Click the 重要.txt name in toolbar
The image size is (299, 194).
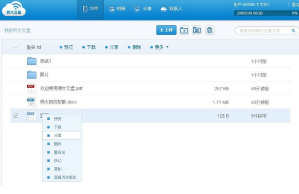click(34, 47)
